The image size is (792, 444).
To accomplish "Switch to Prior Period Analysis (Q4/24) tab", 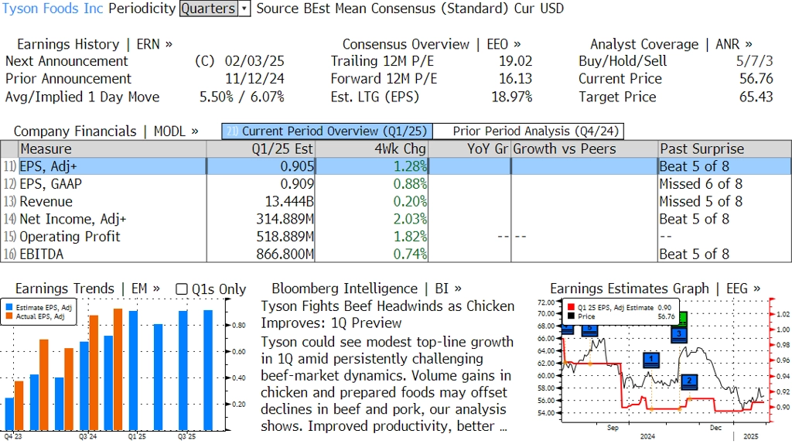I will (x=529, y=131).
